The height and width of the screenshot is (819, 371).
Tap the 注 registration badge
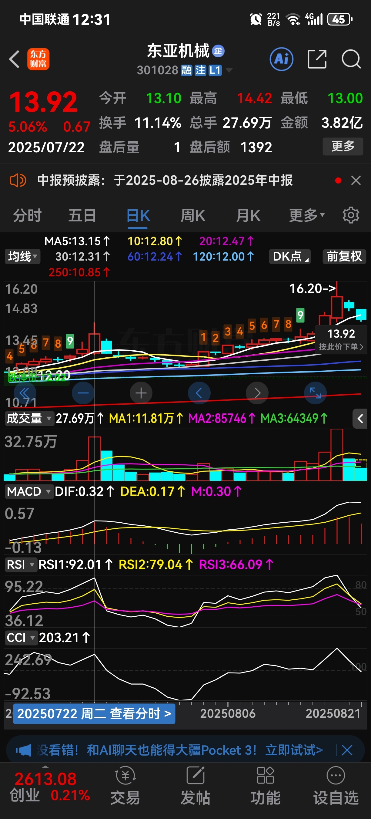click(200, 70)
